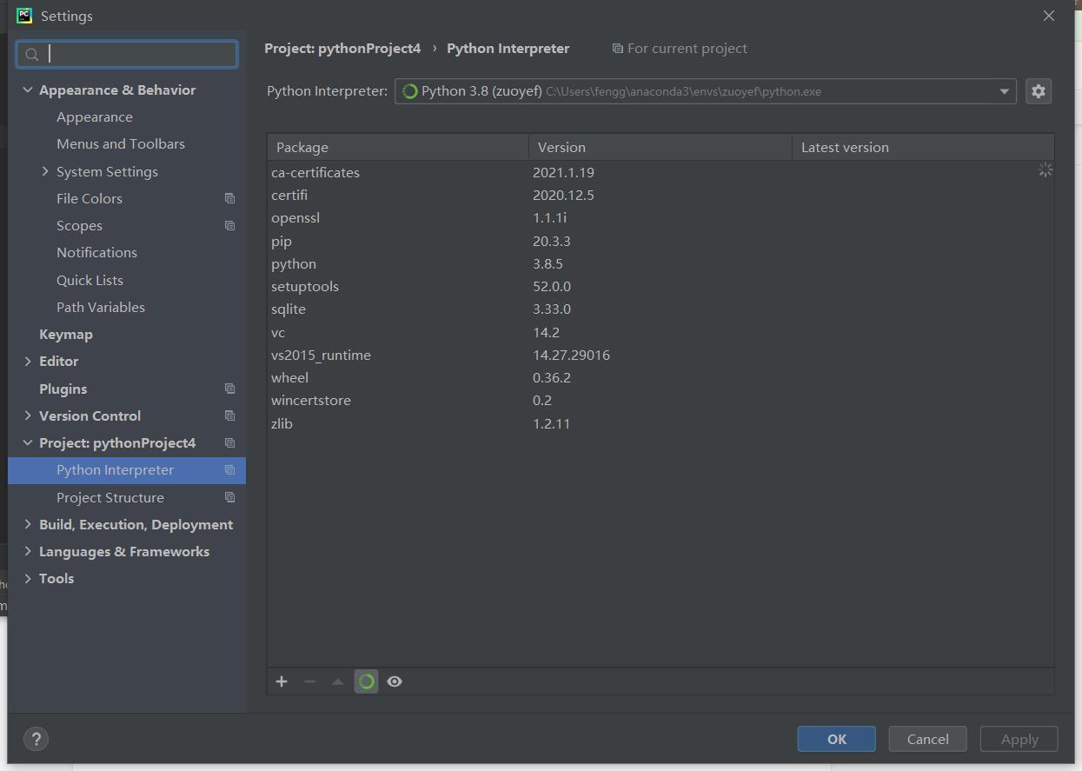
Task: Focus the settings search field
Action: point(127,54)
